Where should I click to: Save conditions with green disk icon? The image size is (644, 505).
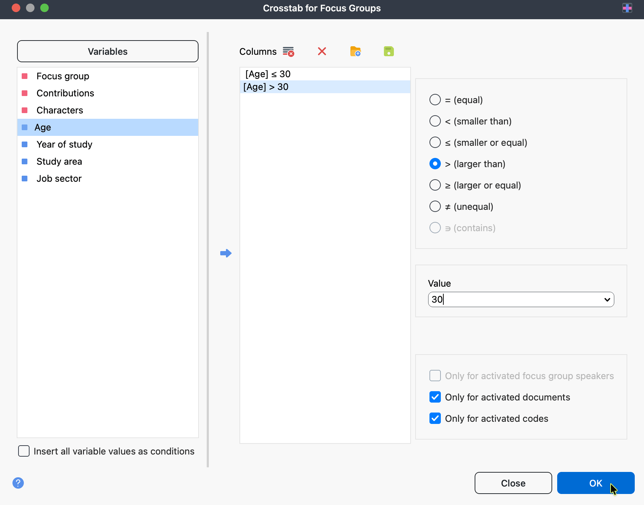point(389,52)
